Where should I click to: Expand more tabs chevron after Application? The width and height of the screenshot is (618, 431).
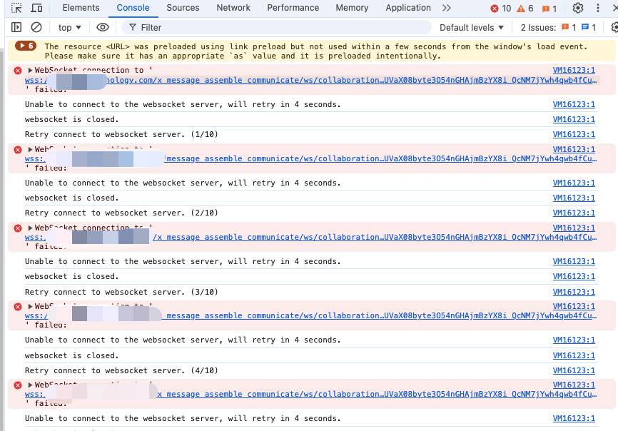tap(447, 8)
